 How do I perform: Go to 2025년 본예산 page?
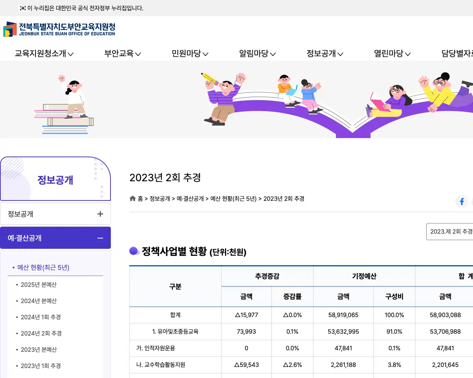coord(39,285)
